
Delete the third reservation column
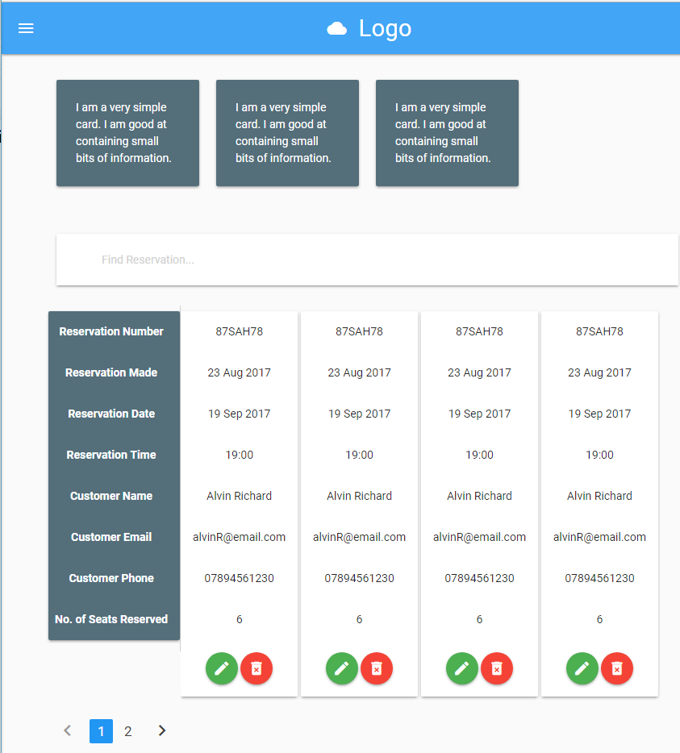point(497,668)
